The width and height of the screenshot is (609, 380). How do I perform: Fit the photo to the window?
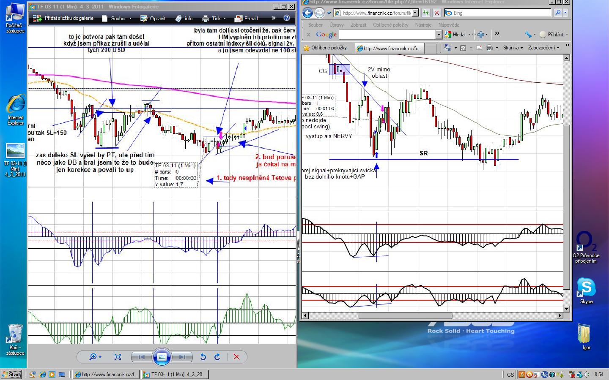click(x=118, y=357)
